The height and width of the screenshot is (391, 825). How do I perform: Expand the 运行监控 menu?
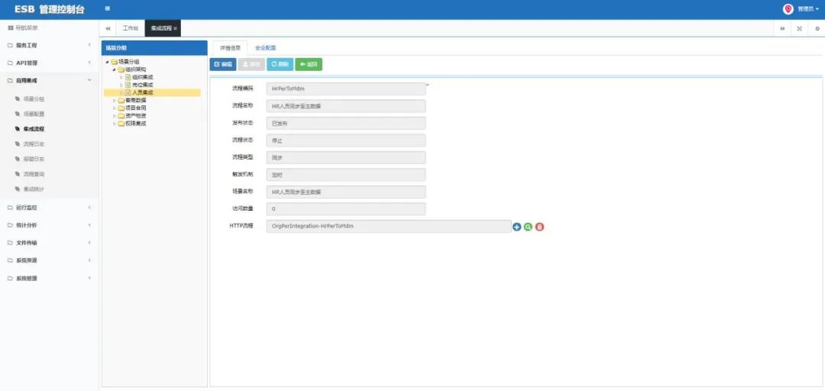pos(50,208)
